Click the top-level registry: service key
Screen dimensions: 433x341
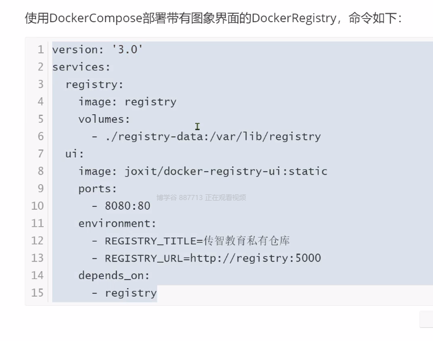point(94,85)
